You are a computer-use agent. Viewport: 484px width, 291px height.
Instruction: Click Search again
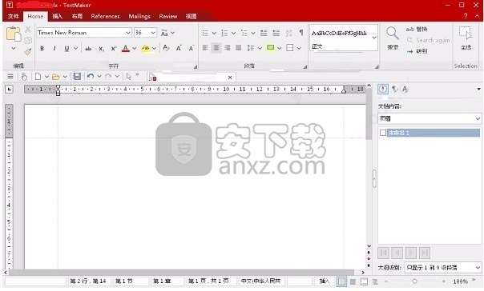coord(428,40)
